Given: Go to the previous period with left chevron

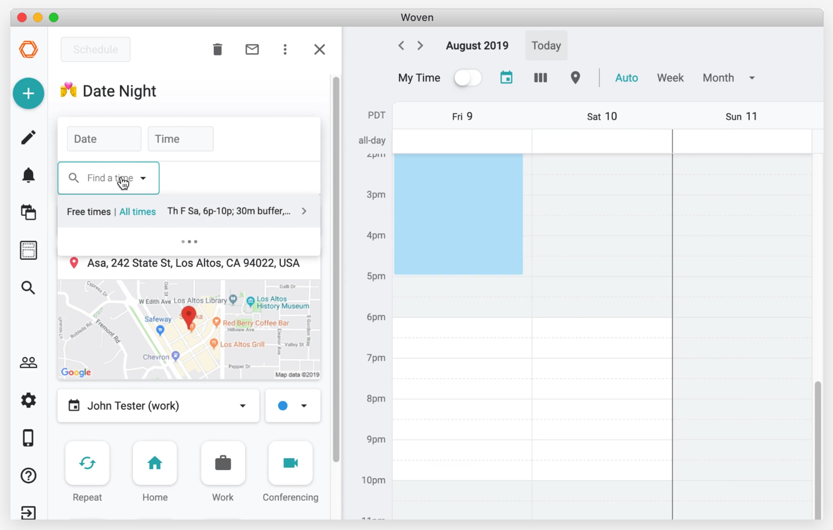Looking at the screenshot, I should [x=401, y=46].
